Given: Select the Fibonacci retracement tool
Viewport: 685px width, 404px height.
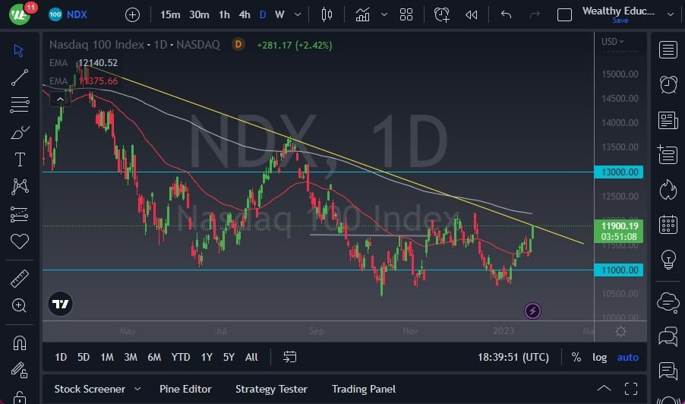Looking at the screenshot, I should 19,104.
